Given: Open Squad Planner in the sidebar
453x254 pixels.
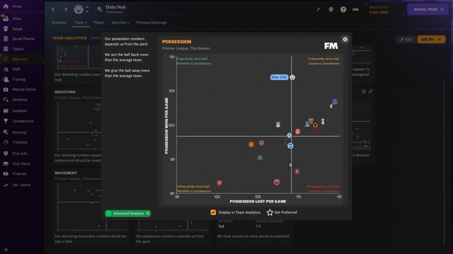Looking at the screenshot, I should 23,39.
